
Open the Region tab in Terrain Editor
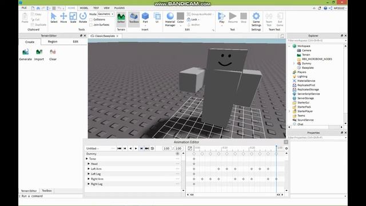[x=53, y=42]
